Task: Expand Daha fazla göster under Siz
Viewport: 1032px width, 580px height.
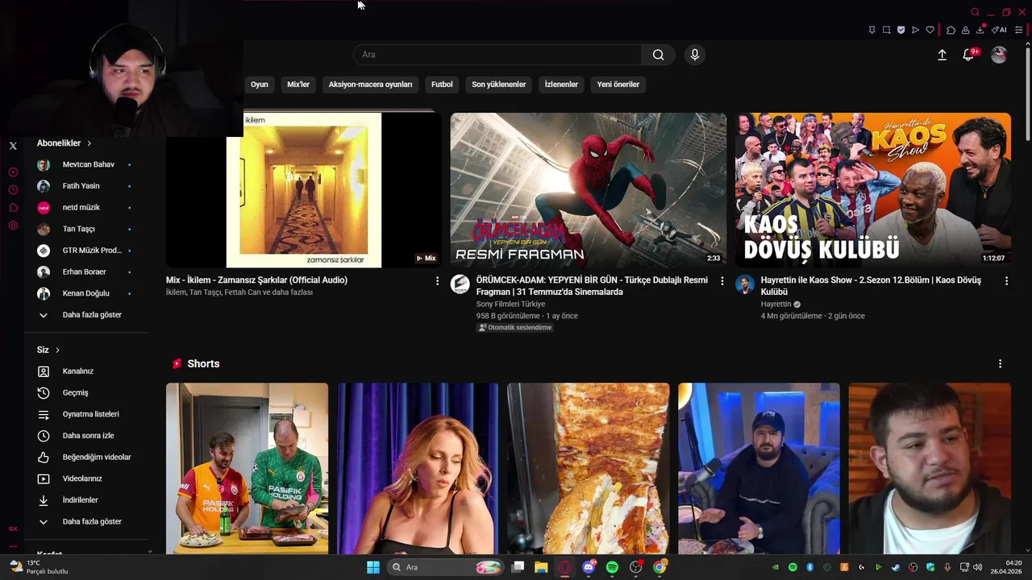Action: coord(85,521)
